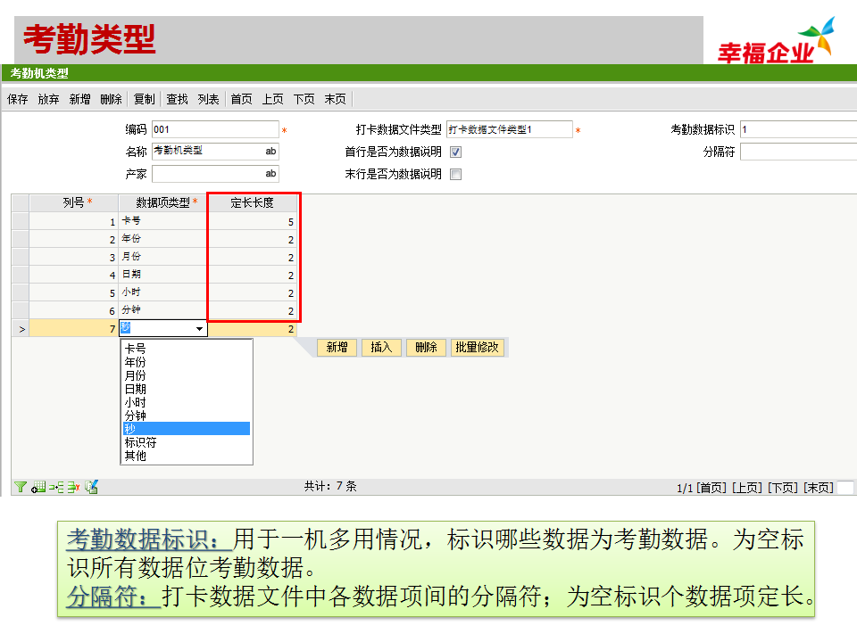The height and width of the screenshot is (642, 857).
Task: Click 查找 in the toolbar
Action: pos(177,100)
